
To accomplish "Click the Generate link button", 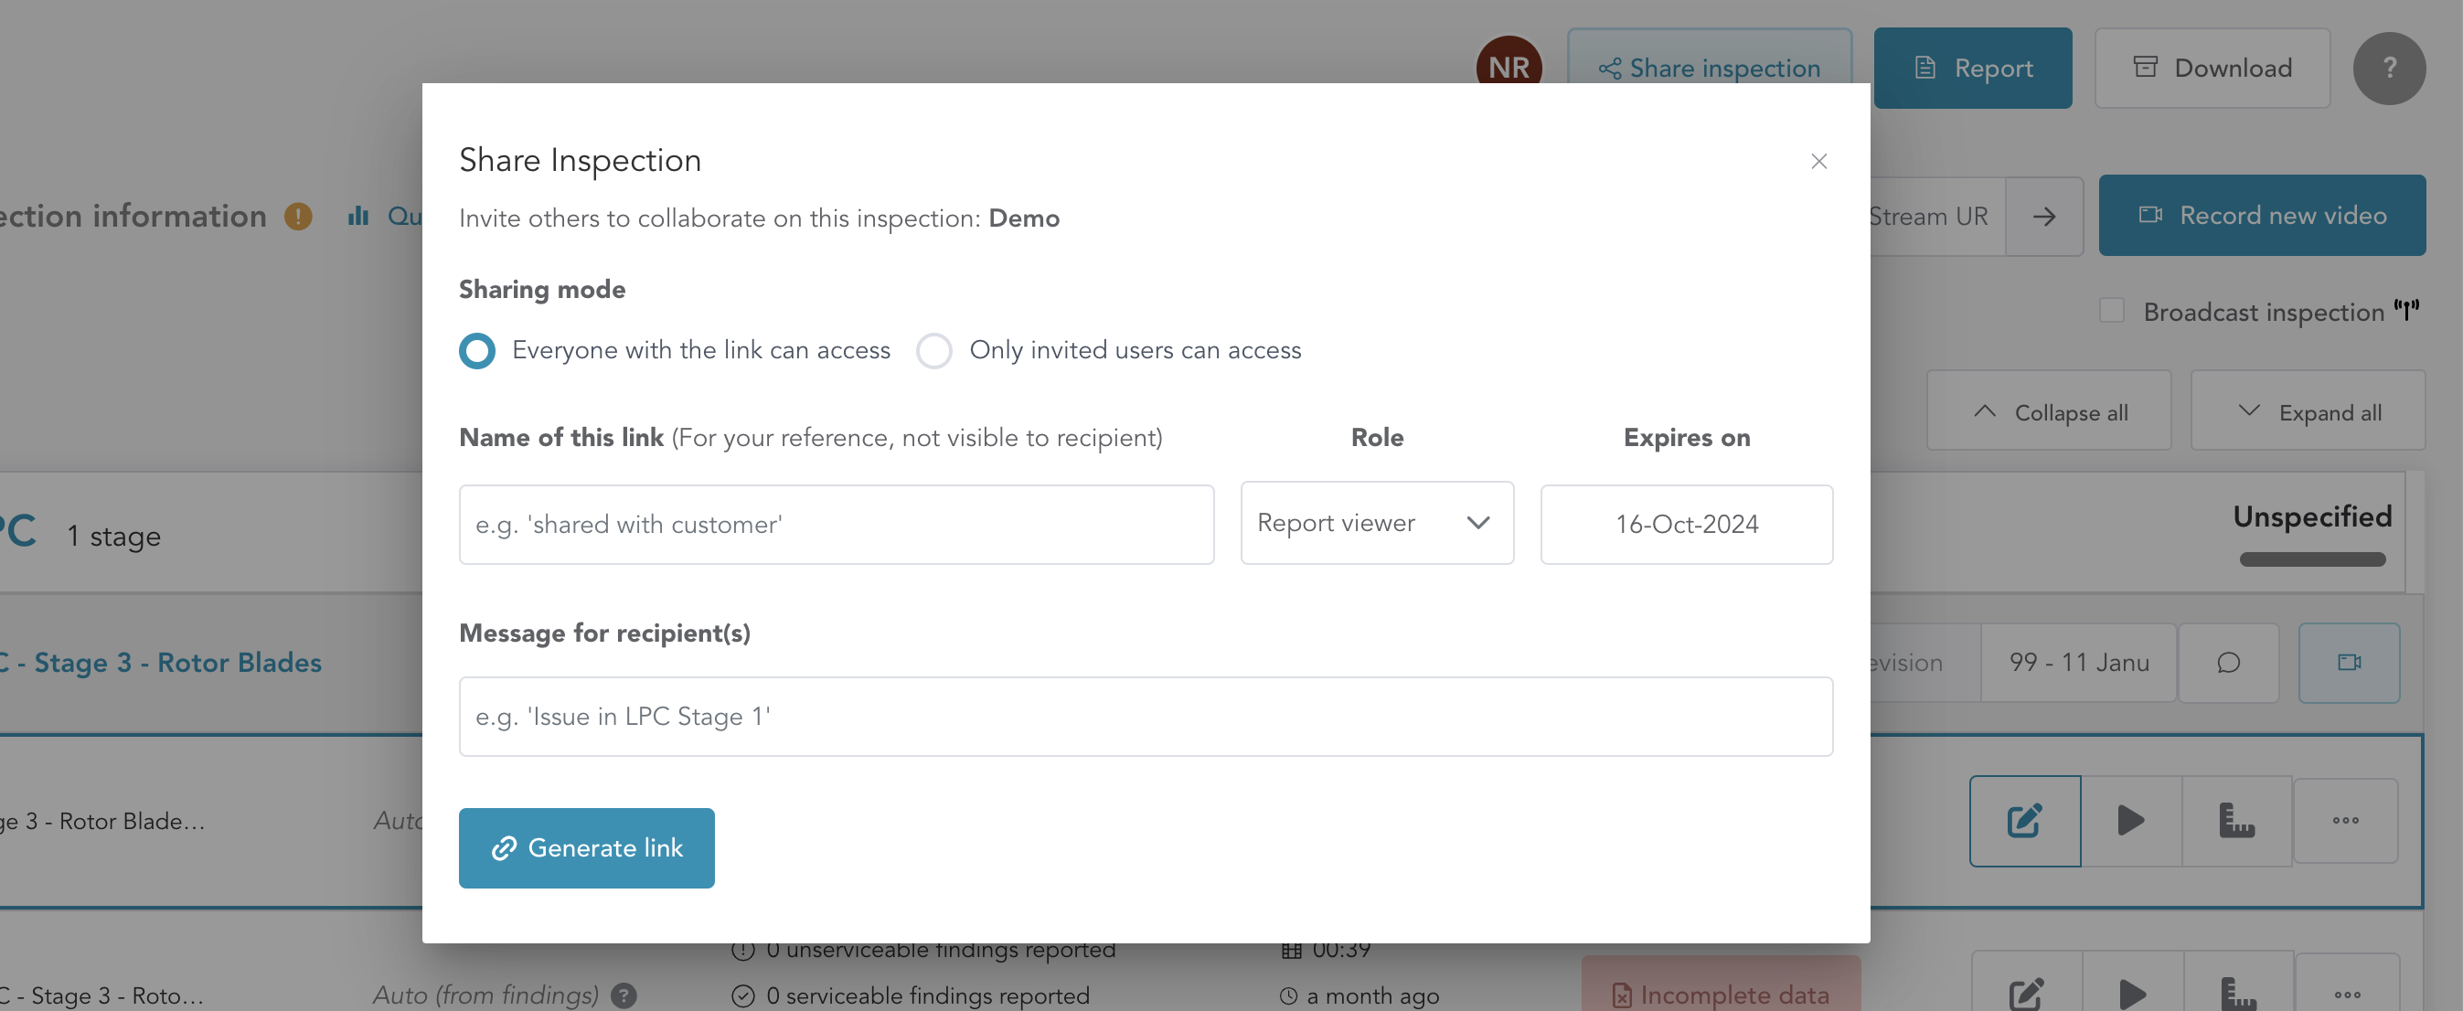I will [586, 847].
